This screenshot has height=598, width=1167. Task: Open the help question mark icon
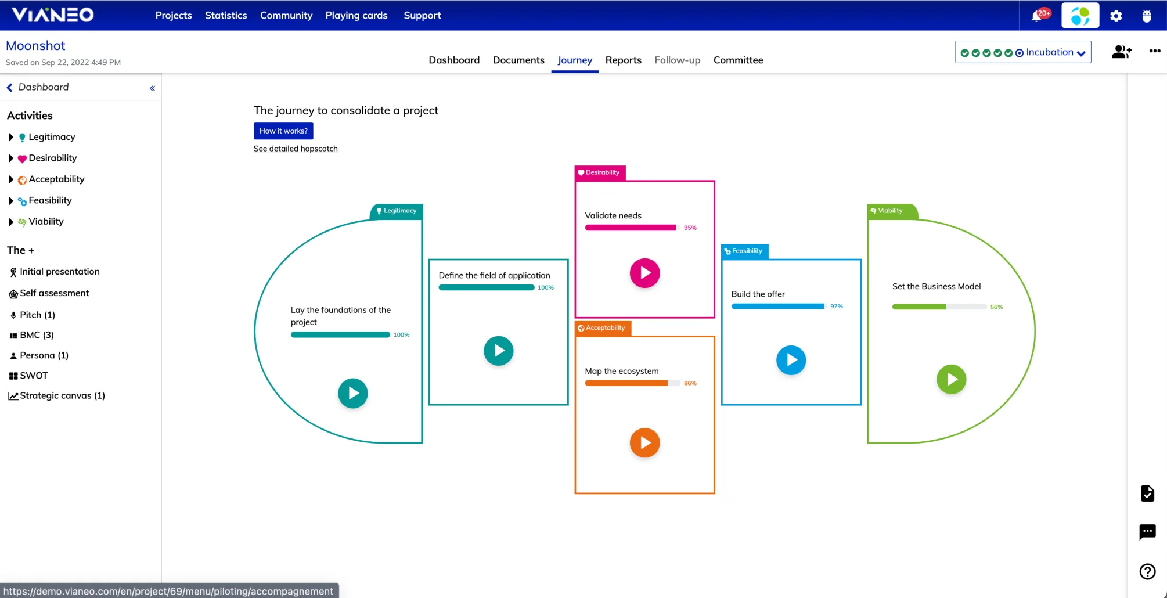pyautogui.click(x=1147, y=571)
